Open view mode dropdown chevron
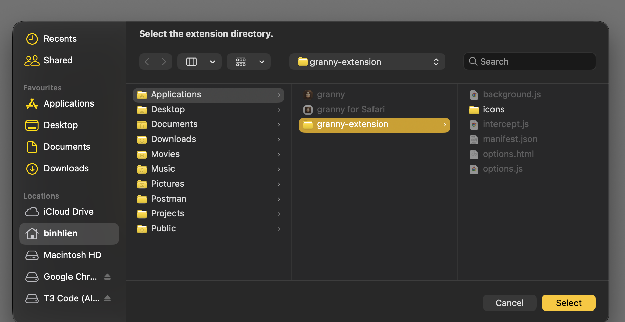Screen dimensions: 625x322 (x=213, y=62)
